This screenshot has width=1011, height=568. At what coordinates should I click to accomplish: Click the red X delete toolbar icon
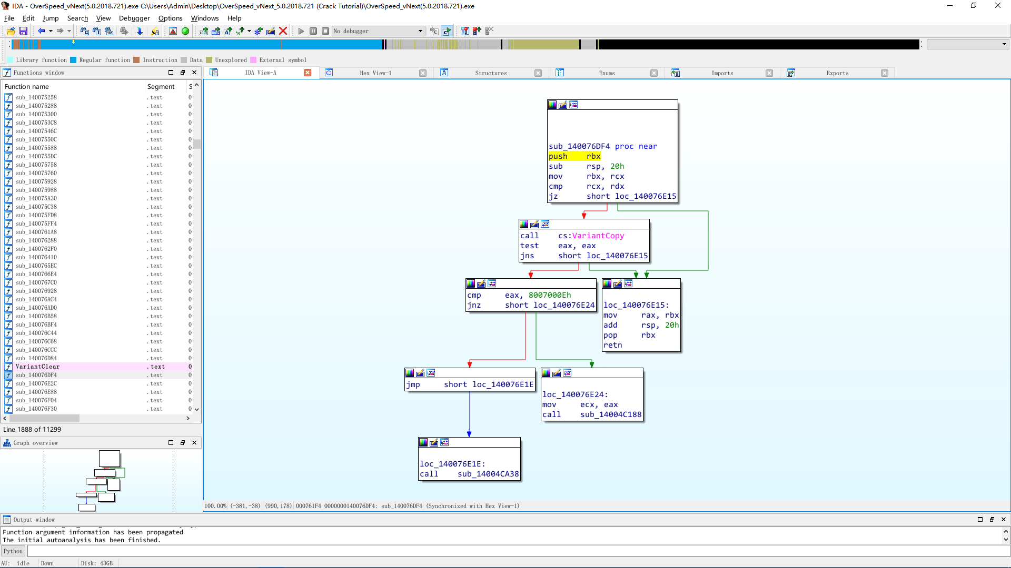[x=283, y=31]
